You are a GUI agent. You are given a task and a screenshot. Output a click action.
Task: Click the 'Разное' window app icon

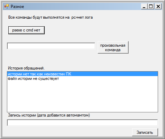pyautogui.click(x=7, y=6)
